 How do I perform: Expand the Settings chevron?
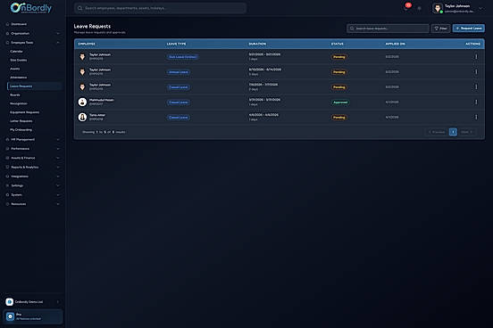click(58, 185)
